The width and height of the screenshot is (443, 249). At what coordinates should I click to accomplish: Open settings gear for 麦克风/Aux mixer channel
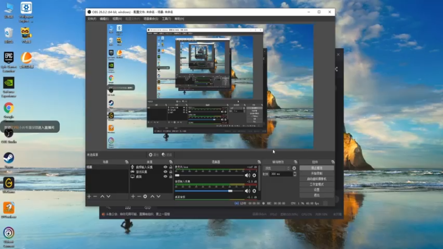254,175
